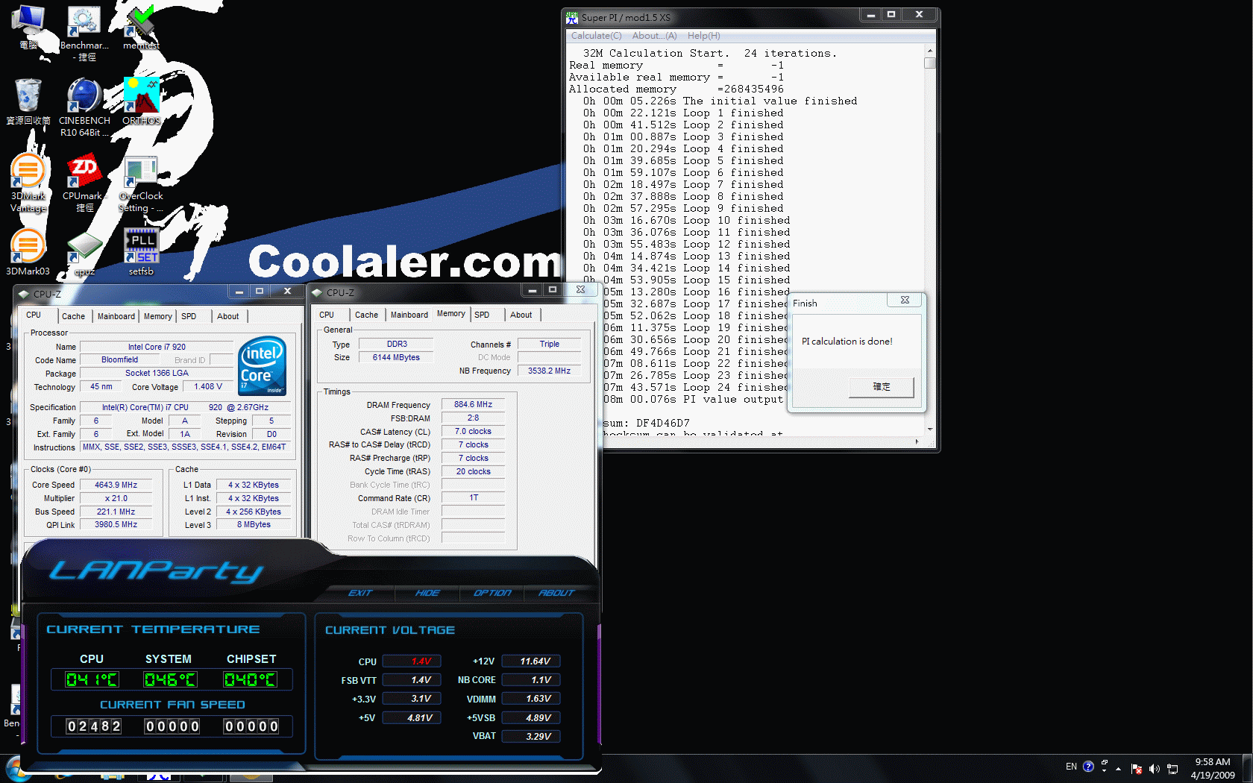Select CPU tab in right CPU-Z window
This screenshot has width=1253, height=783.
(327, 315)
